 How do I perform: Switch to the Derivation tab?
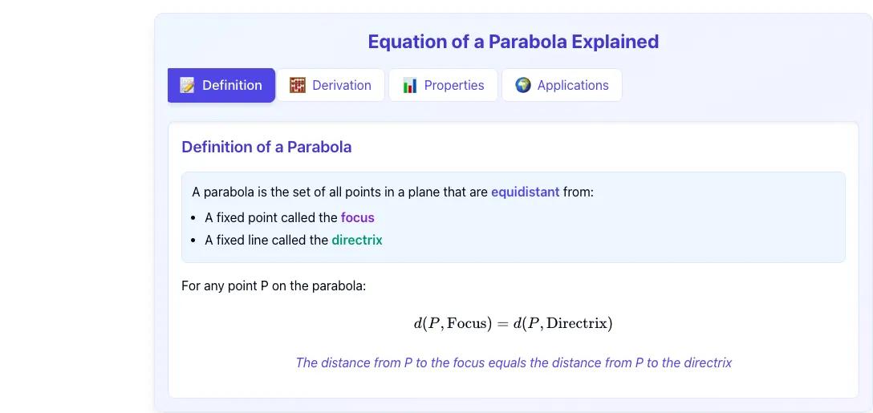(x=331, y=85)
